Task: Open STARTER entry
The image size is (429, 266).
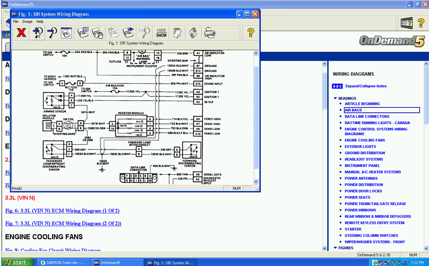Action: [353, 229]
